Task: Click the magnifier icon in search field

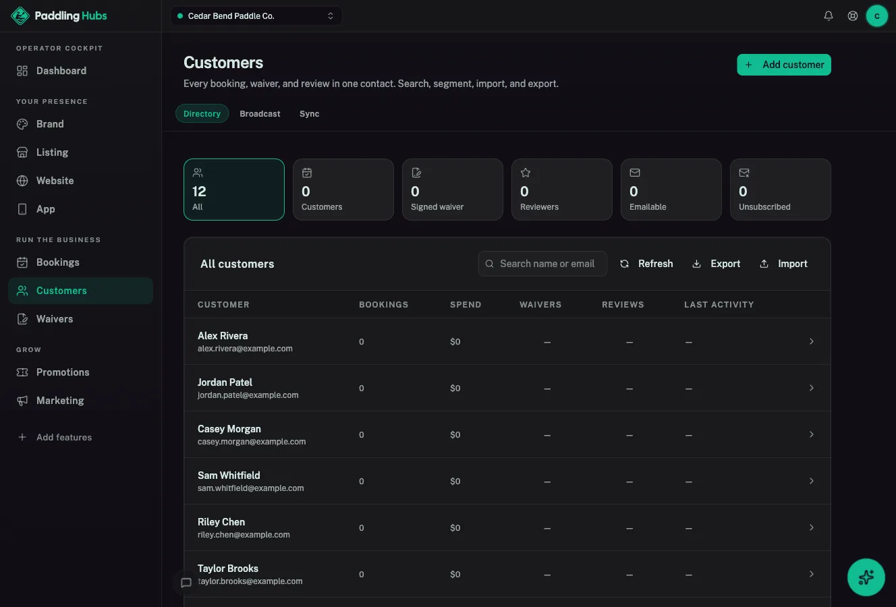Action: [x=490, y=264]
